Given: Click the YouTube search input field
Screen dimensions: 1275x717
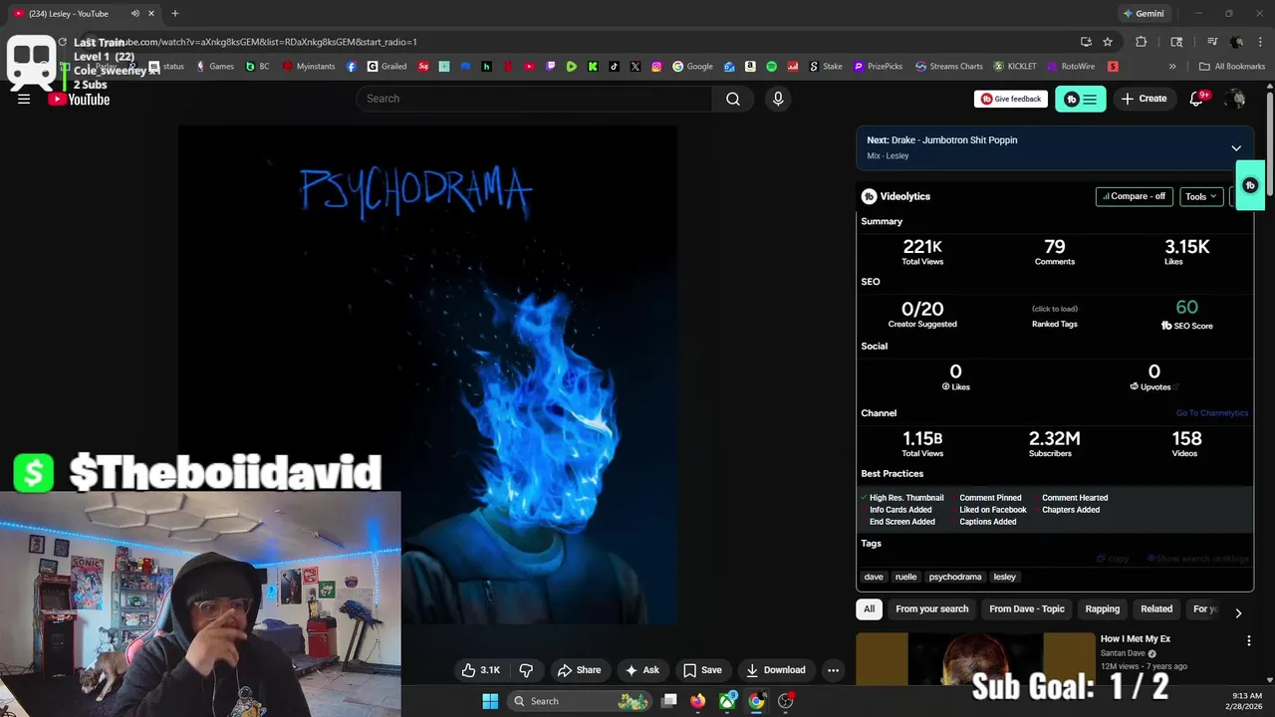Looking at the screenshot, I should 534,99.
